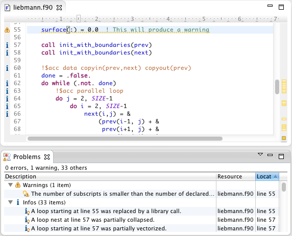292x236 pixels.
Task: Collapse the Infos (33 items) group
Action: 10,202
